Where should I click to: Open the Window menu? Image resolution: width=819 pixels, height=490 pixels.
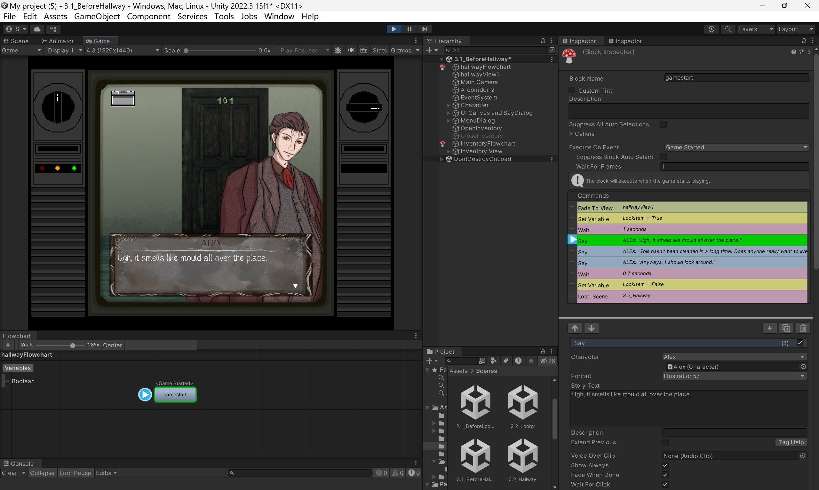279,16
